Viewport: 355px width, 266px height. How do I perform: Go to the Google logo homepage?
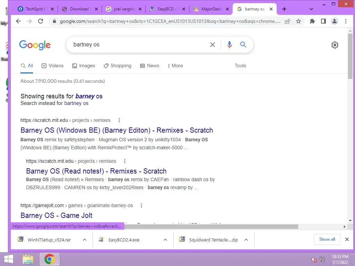point(35,45)
